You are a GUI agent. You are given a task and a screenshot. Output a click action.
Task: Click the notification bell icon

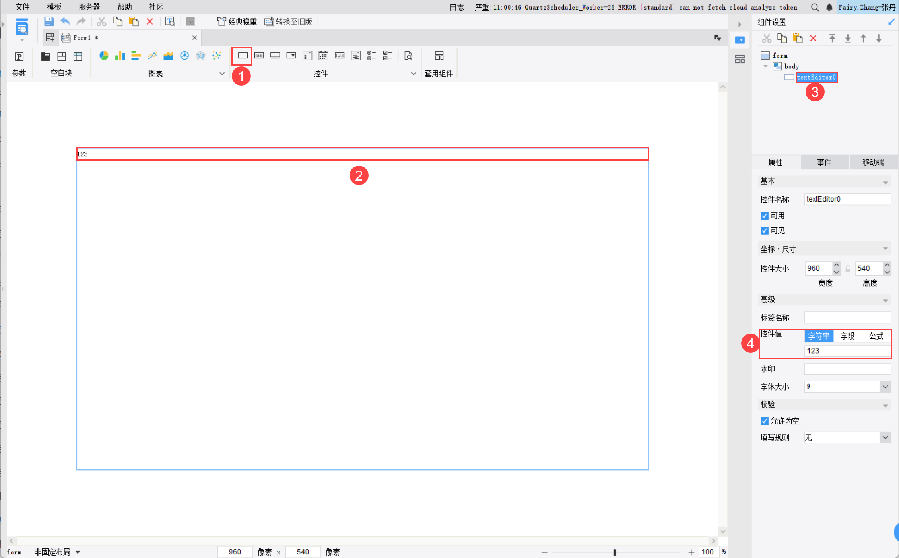(x=829, y=7)
